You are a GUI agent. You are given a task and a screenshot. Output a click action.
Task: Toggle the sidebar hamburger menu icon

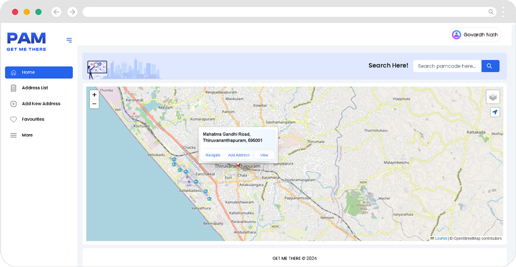(69, 40)
